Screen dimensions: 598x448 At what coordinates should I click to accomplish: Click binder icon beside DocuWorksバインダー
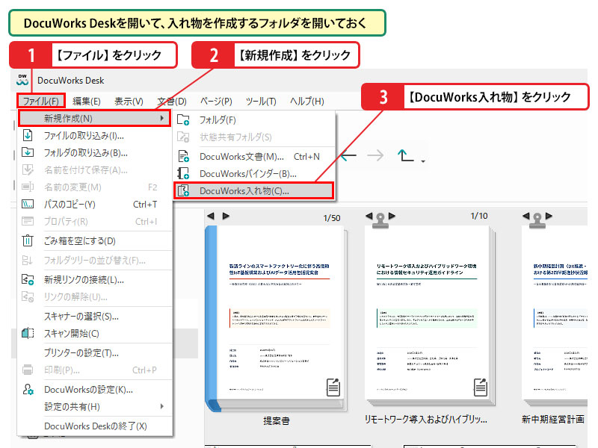tap(183, 173)
